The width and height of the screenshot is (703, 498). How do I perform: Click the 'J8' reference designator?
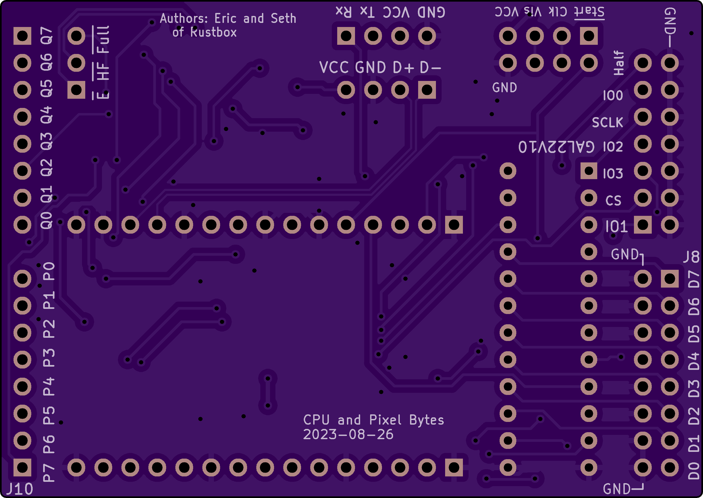[691, 257]
